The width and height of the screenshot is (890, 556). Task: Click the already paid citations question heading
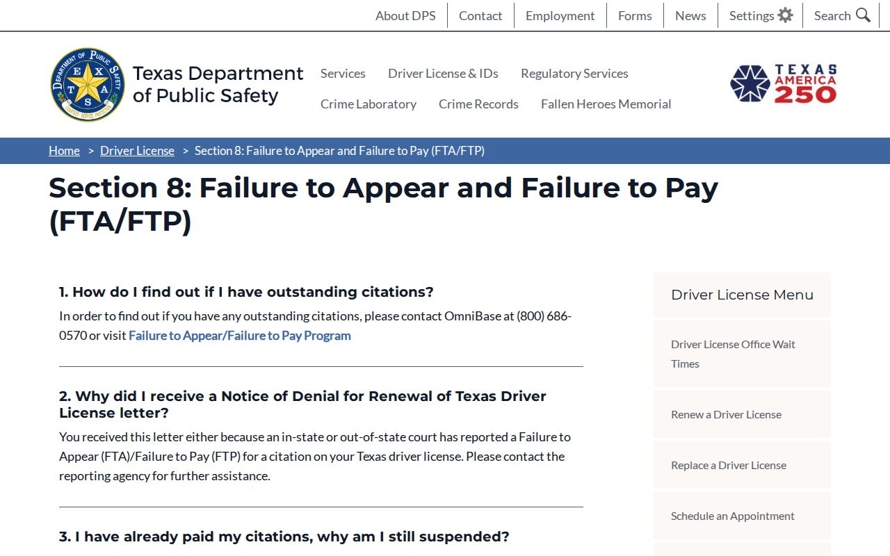pos(284,537)
